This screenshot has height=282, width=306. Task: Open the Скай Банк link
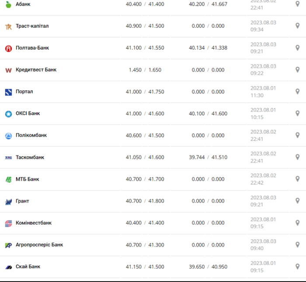(x=28, y=266)
